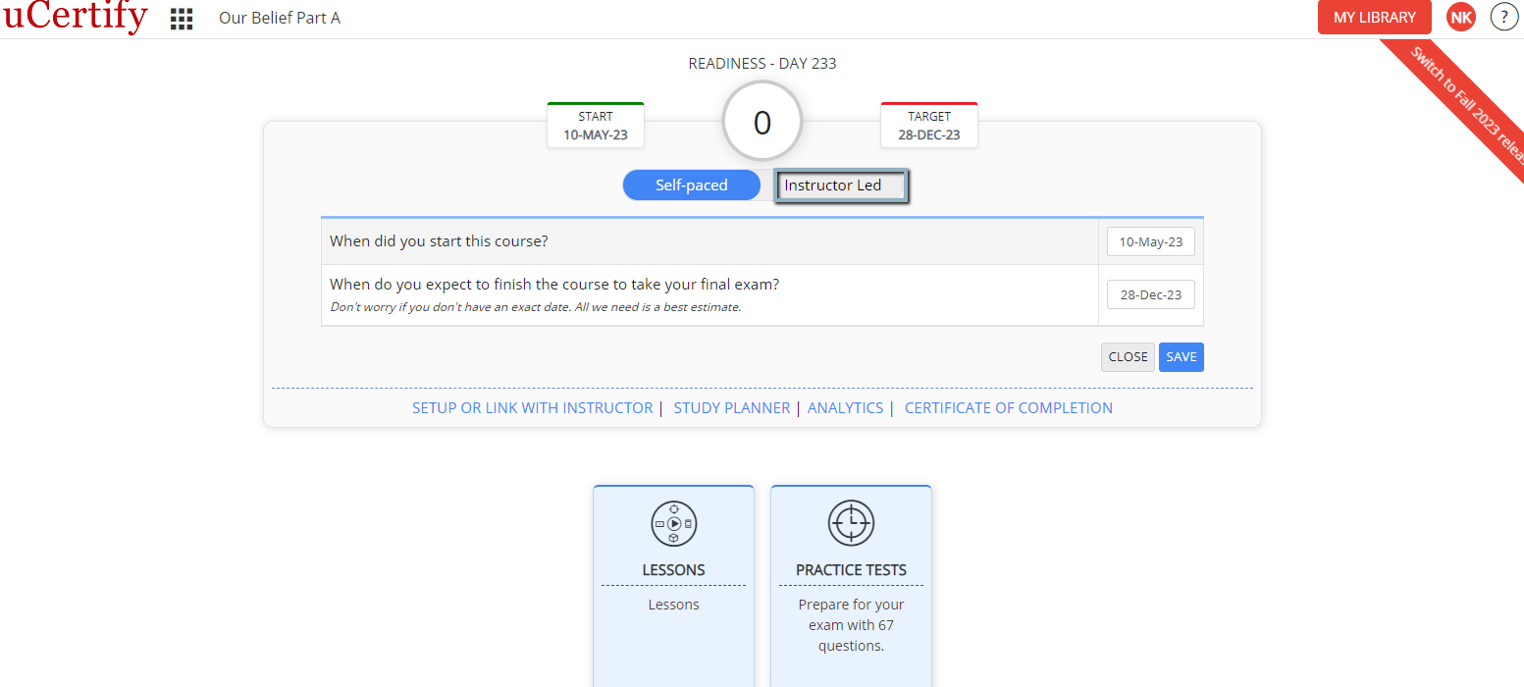
Task: Open the NK user avatar menu
Action: click(x=1461, y=17)
